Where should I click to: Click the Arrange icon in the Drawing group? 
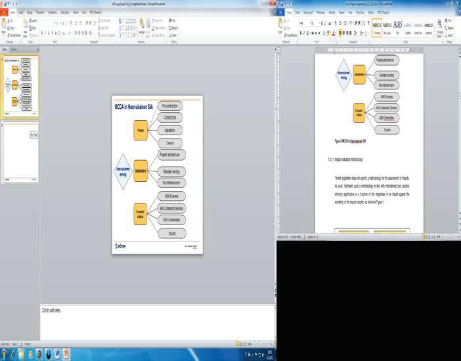[142, 26]
